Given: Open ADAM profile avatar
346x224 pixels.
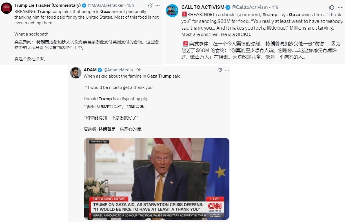Looking at the screenshot, I should 76,73.
